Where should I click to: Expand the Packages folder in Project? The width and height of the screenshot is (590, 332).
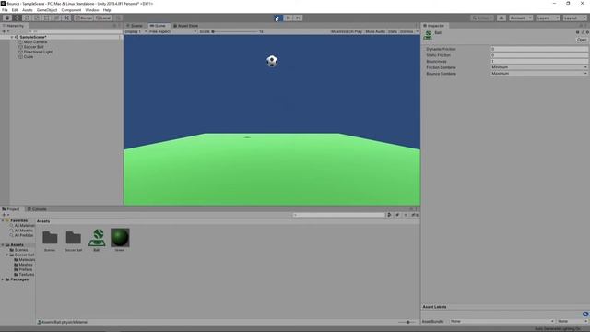click(x=3, y=279)
